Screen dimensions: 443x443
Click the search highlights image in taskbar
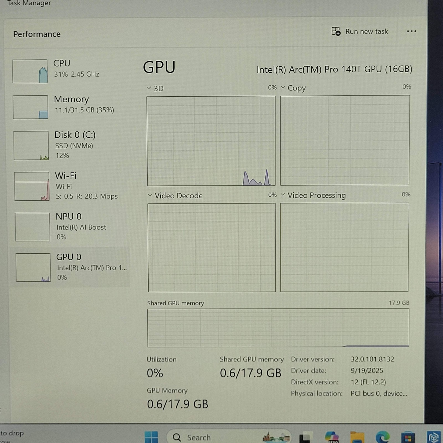tap(276, 437)
